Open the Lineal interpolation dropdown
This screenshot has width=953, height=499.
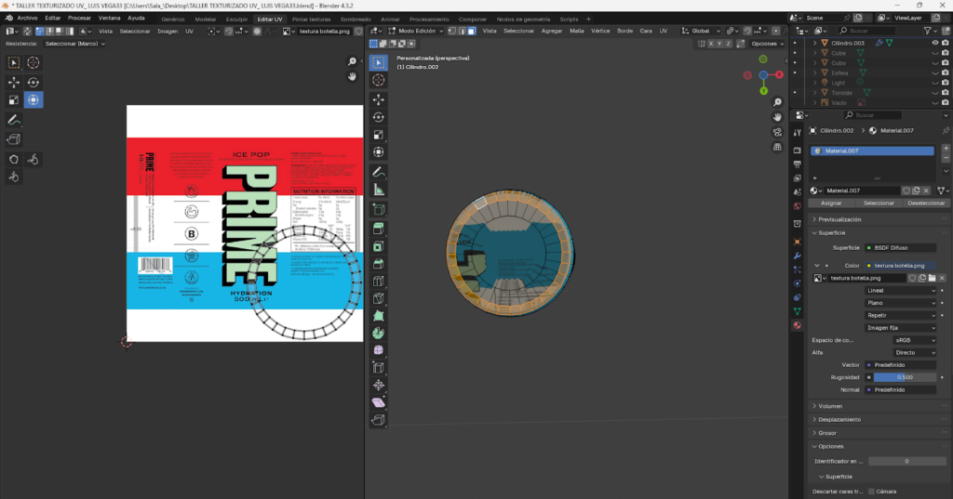click(901, 290)
